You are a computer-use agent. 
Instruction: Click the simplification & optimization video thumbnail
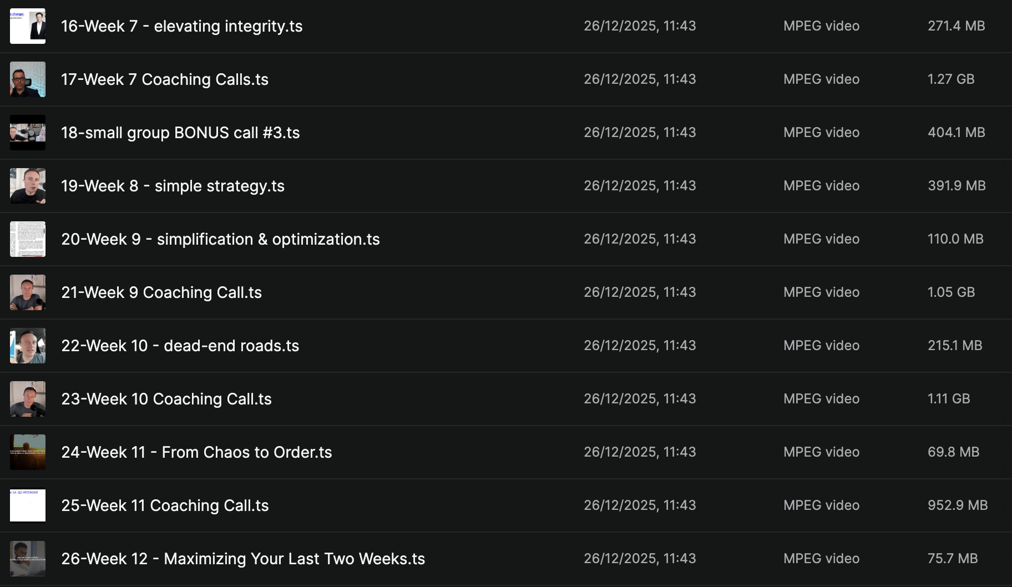pyautogui.click(x=28, y=239)
